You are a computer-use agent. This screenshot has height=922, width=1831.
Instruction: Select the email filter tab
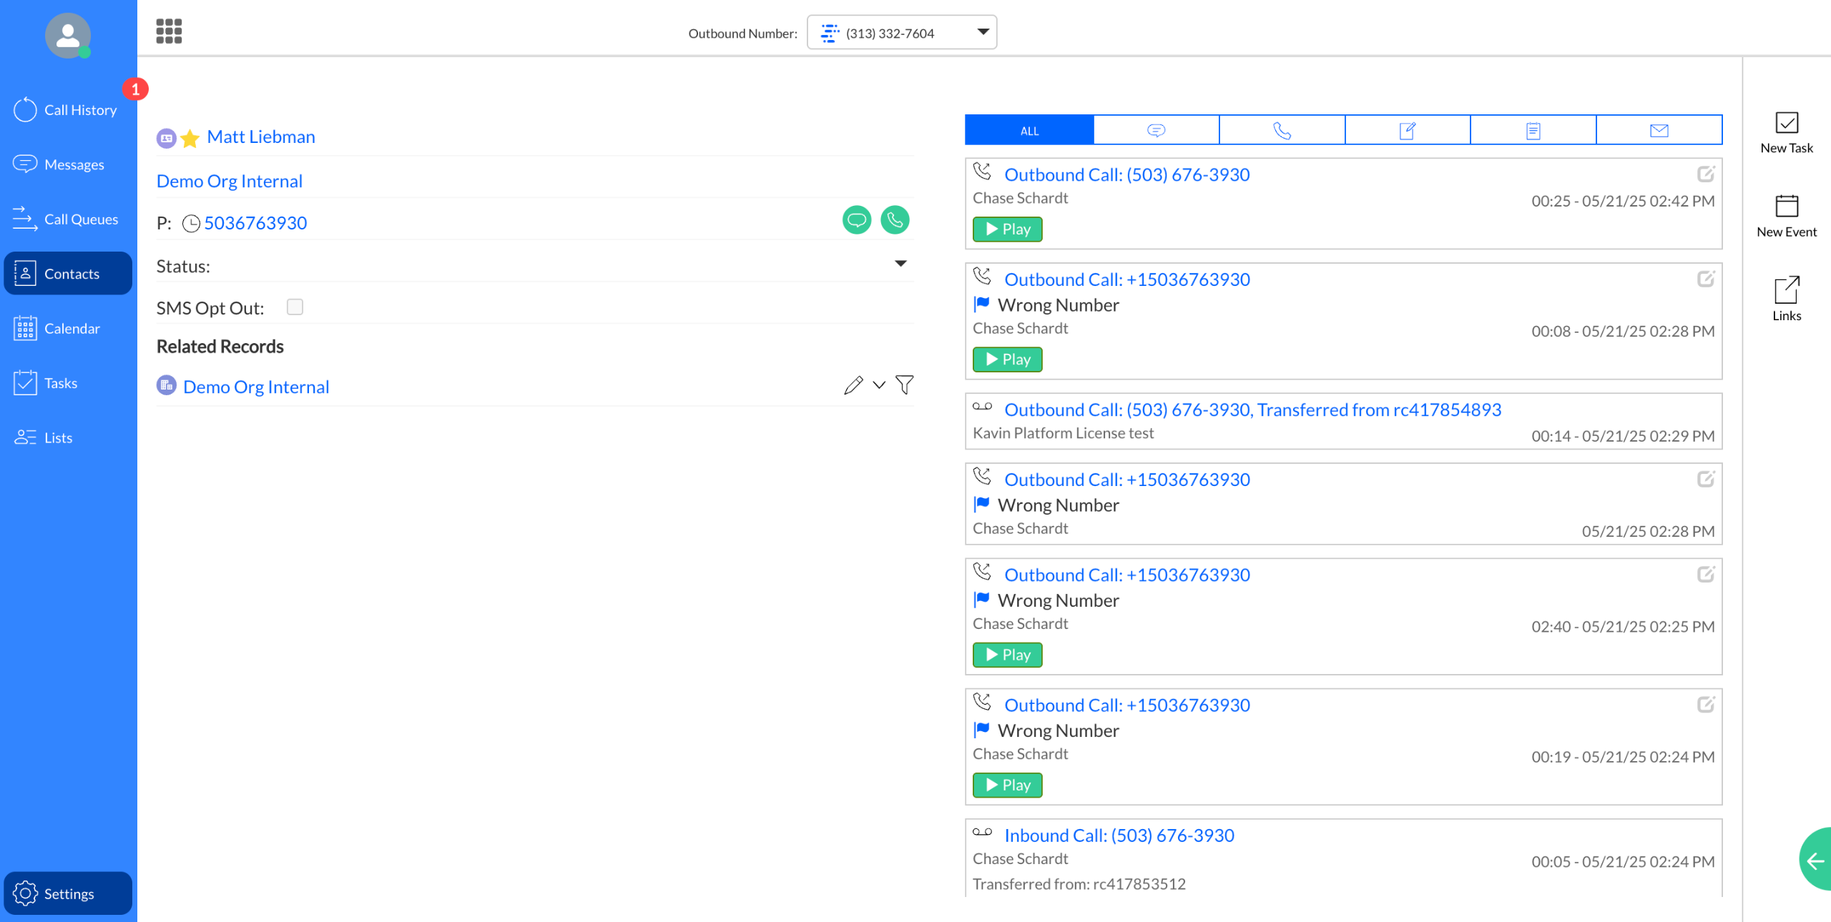[x=1659, y=131]
